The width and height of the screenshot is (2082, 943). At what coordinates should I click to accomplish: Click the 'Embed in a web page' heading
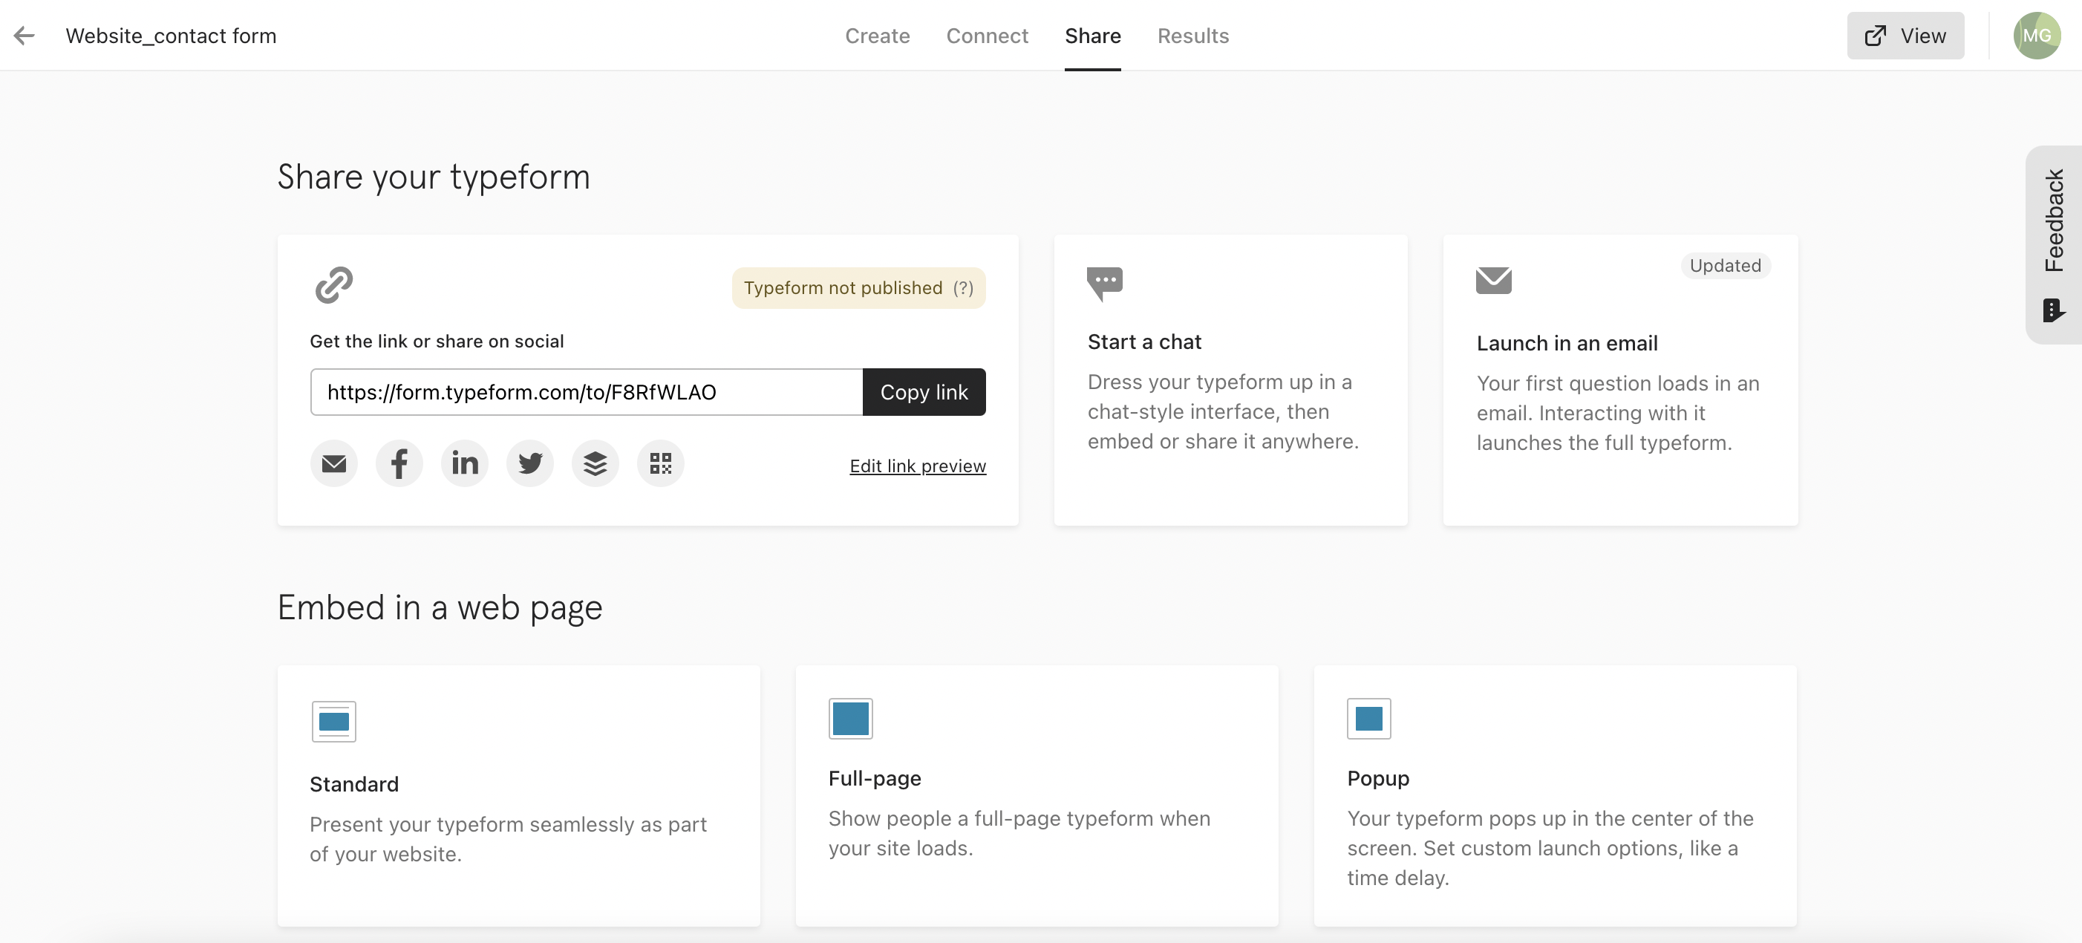[440, 607]
